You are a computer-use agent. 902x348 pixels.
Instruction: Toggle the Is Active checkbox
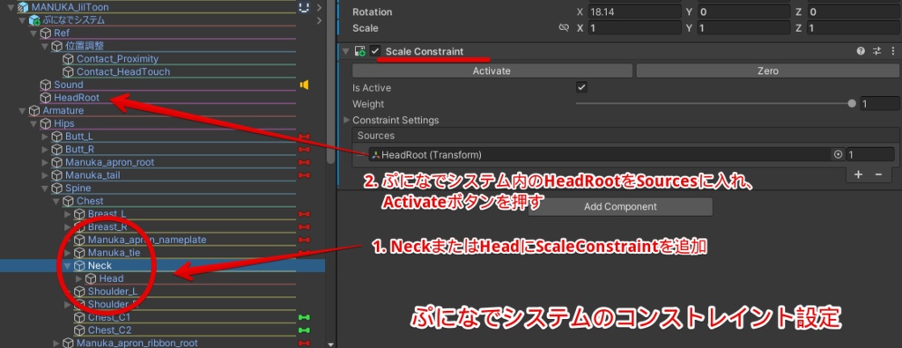click(581, 88)
